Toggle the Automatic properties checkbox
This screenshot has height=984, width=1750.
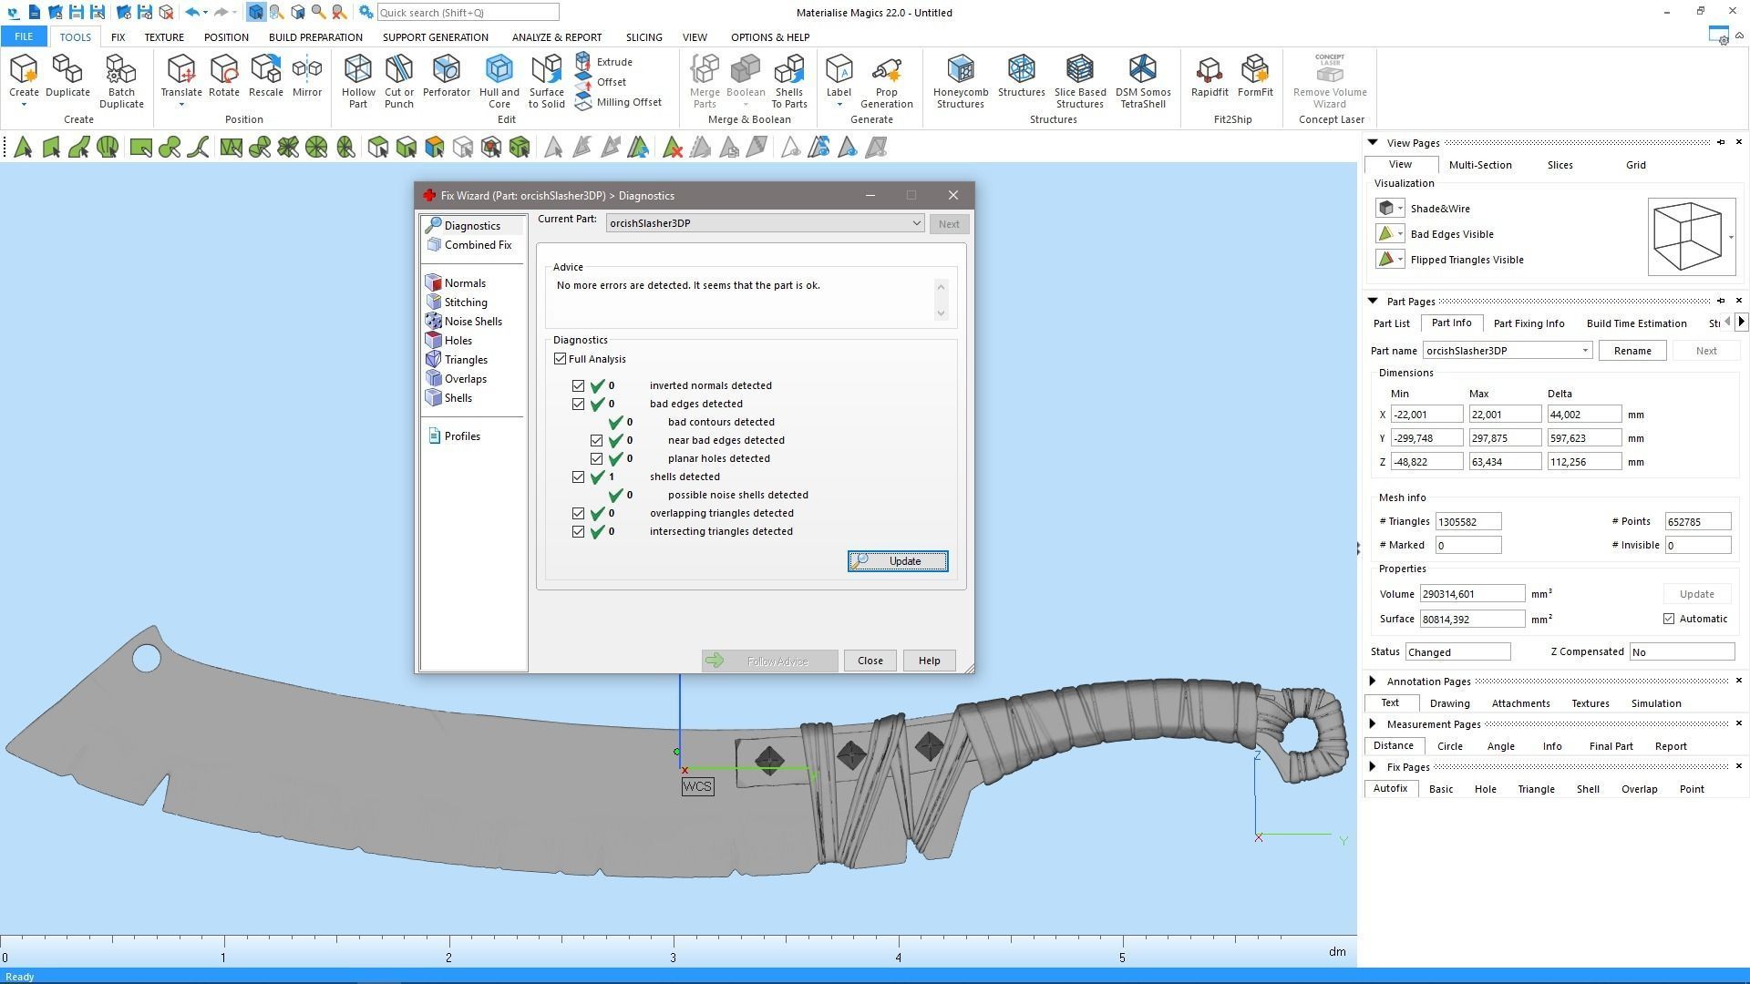[x=1669, y=619]
